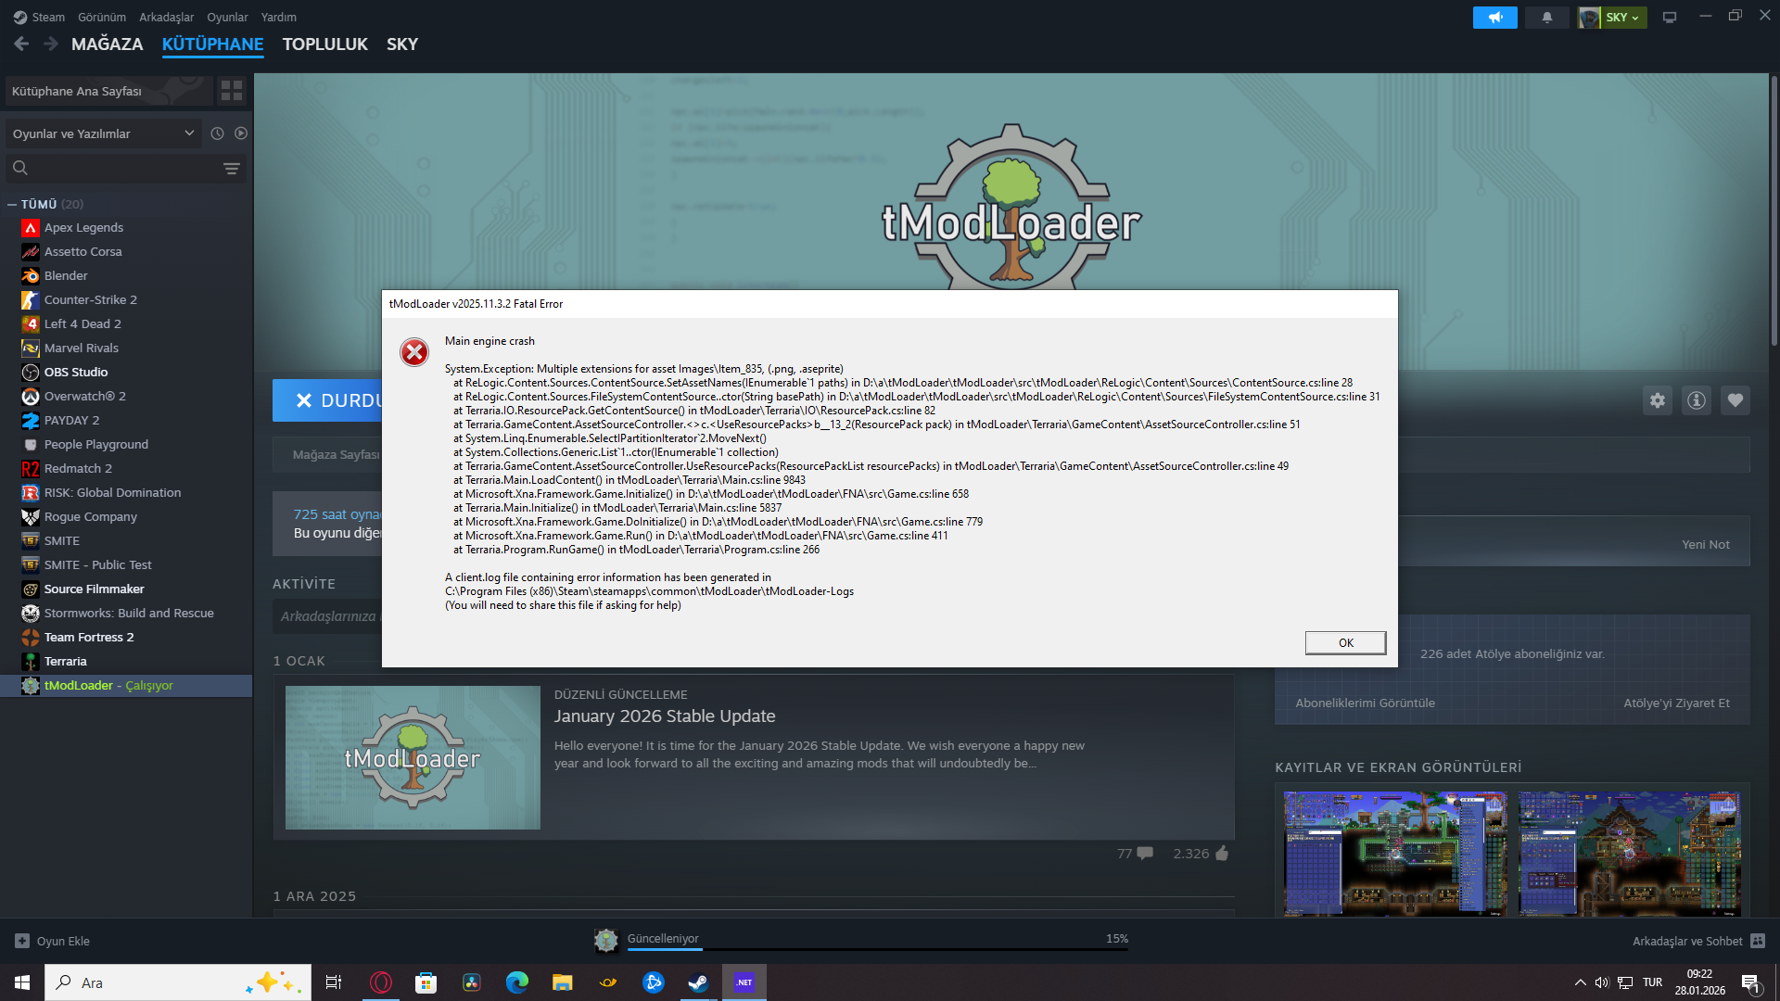Open File Explorer from the taskbar
The image size is (1780, 1001).
coord(563,982)
